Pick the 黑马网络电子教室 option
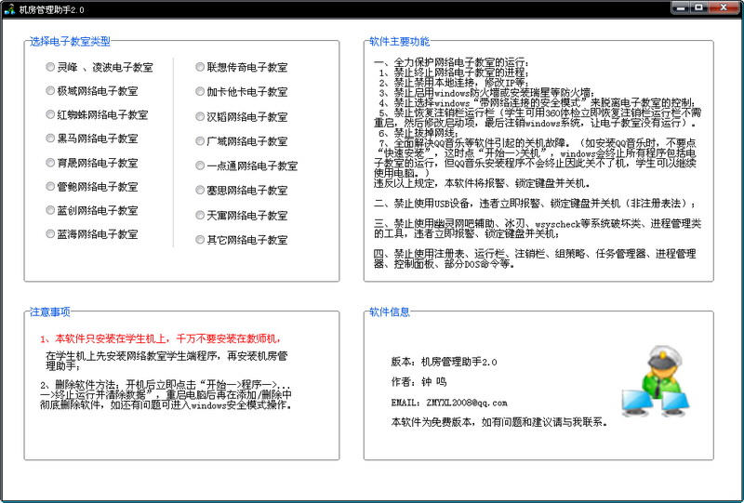Image resolution: width=744 pixels, height=503 pixels. pyautogui.click(x=50, y=139)
